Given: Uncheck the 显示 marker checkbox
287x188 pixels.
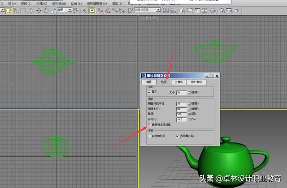Looking at the screenshot, I should pyautogui.click(x=149, y=92).
